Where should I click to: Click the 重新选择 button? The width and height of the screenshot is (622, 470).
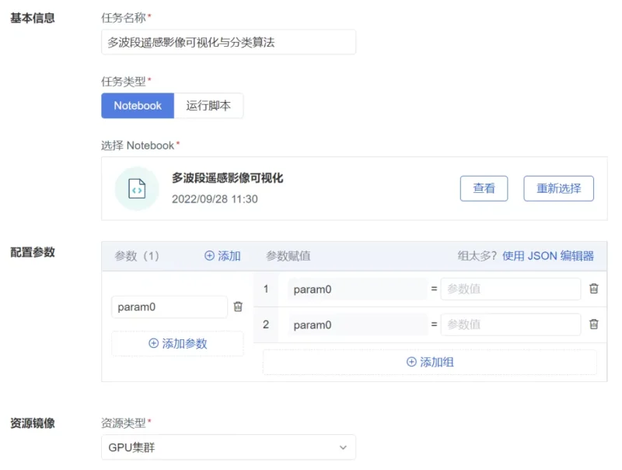(x=558, y=188)
